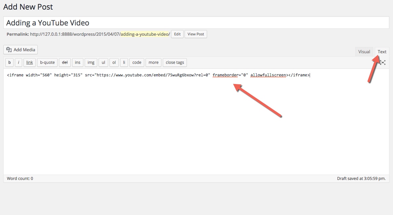The image size is (393, 215).
Task: Insert list item with li button
Action: (x=124, y=62)
